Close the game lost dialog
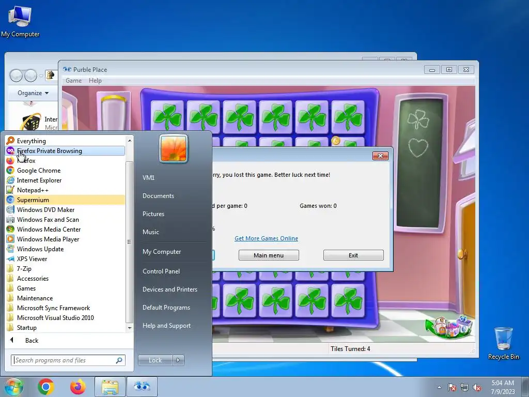This screenshot has height=397, width=529. (x=380, y=156)
